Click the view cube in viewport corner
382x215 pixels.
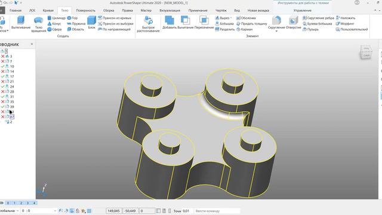click(366, 52)
